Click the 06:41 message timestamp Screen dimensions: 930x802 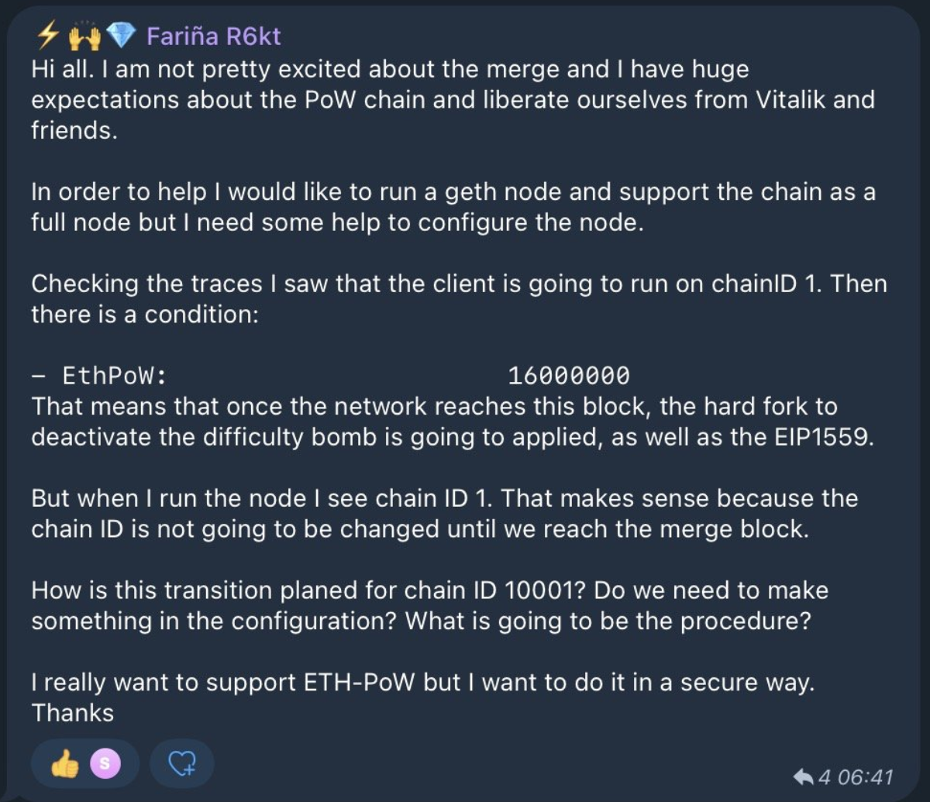click(865, 776)
